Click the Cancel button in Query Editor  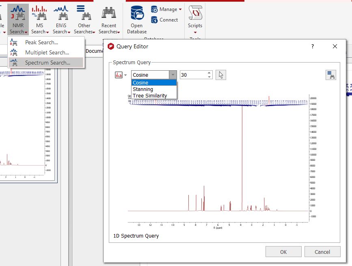[x=322, y=252]
